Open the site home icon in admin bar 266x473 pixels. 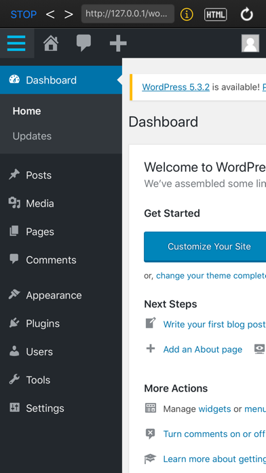pyautogui.click(x=51, y=43)
